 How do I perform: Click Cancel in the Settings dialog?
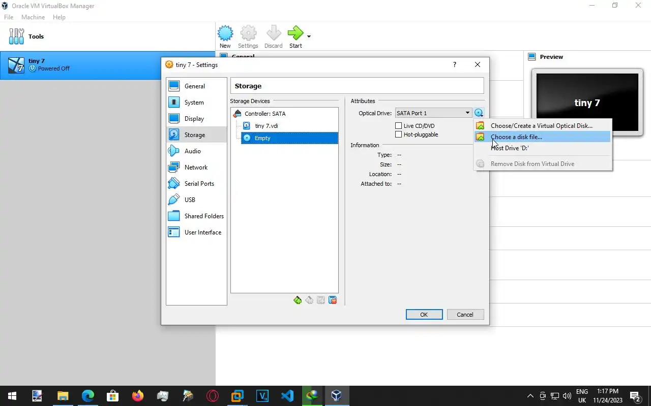[x=465, y=315]
